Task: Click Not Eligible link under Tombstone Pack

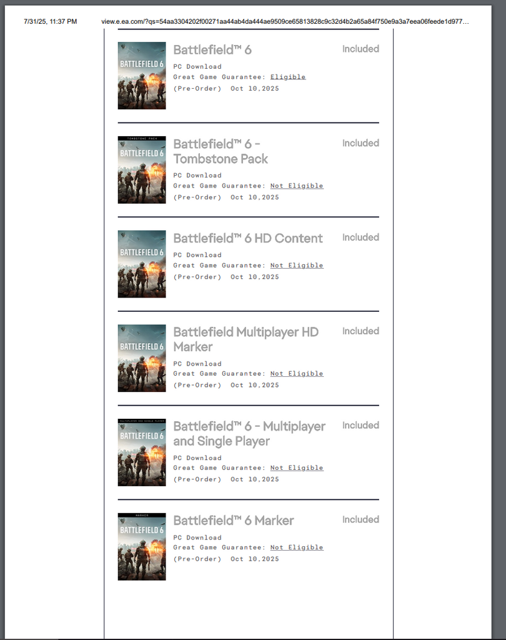Action: point(297,186)
